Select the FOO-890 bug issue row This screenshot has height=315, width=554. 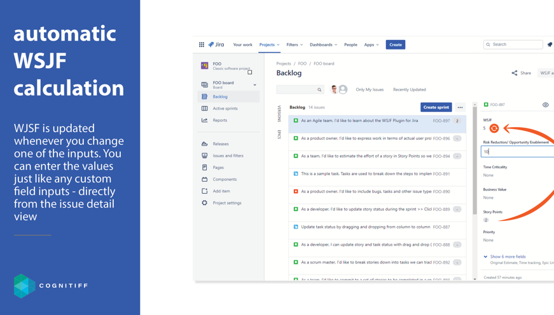[x=377, y=195]
